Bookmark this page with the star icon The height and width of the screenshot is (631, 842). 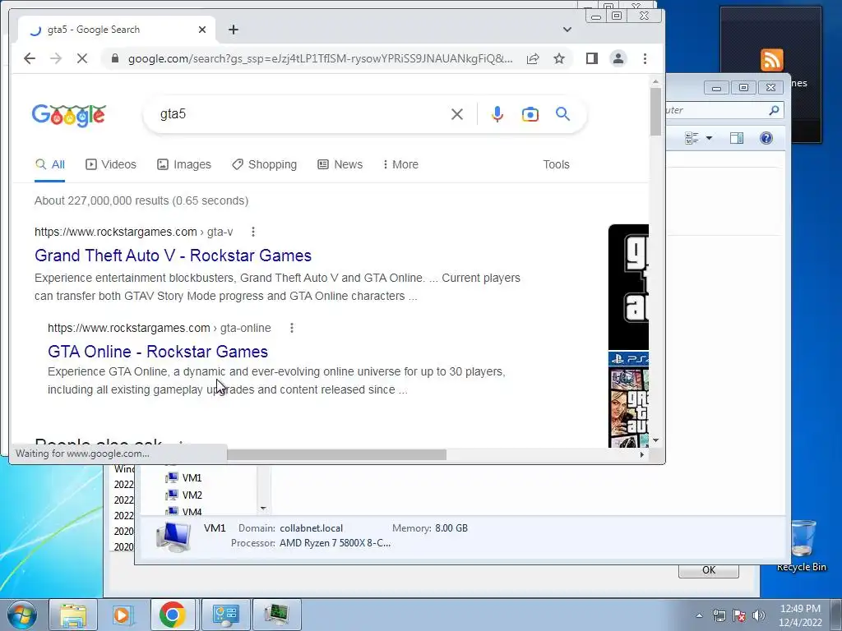point(559,58)
